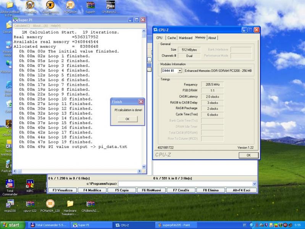Click OK in the CPU-Z window

(249, 155)
